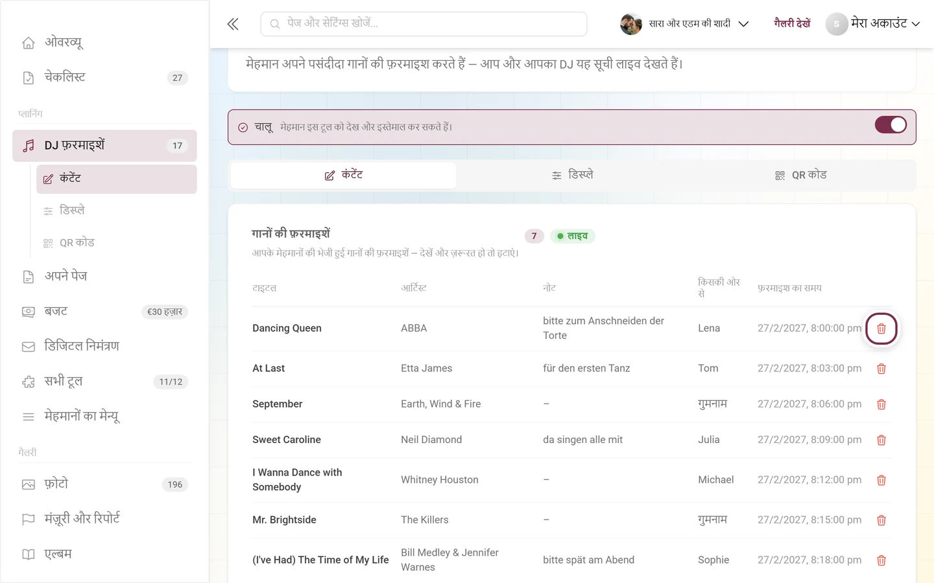This screenshot has width=934, height=583.
Task: Delete the At Last song request
Action: click(x=881, y=369)
